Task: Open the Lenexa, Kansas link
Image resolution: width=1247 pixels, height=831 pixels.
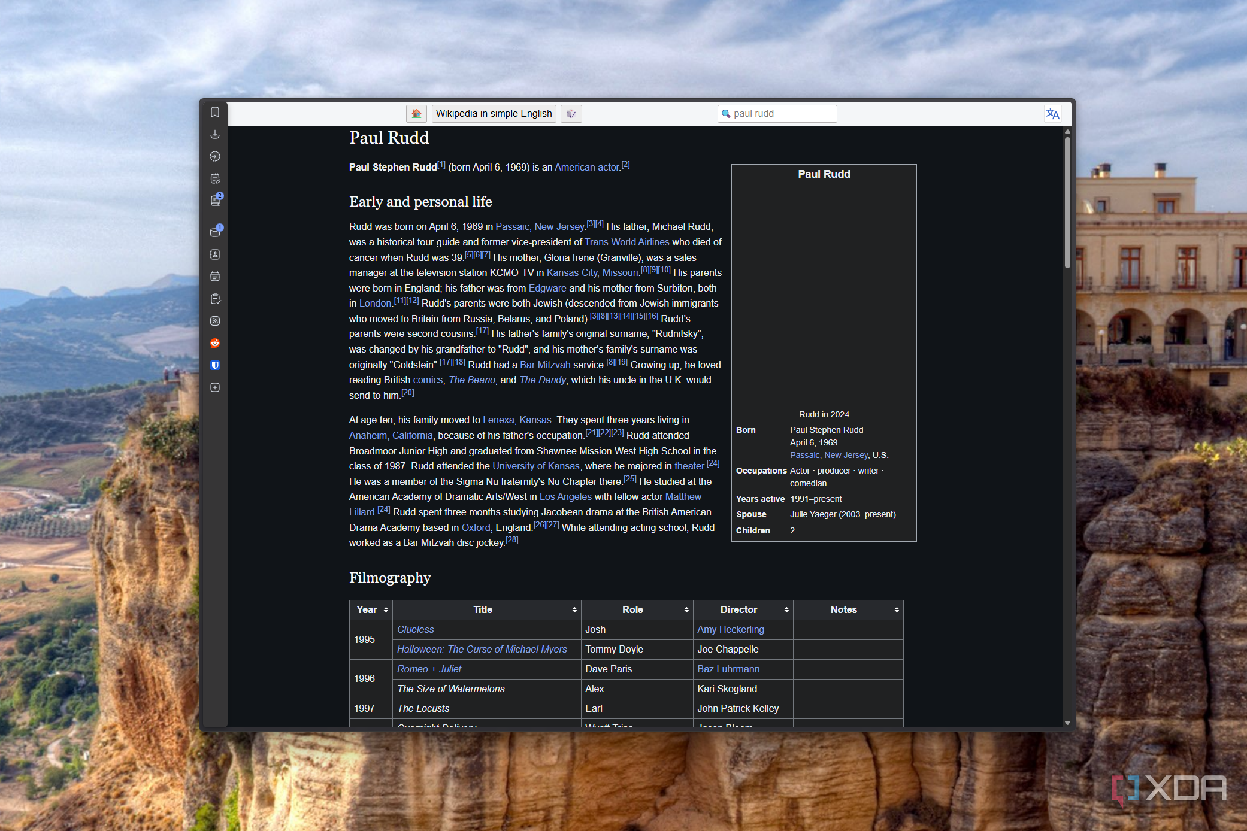Action: point(517,420)
